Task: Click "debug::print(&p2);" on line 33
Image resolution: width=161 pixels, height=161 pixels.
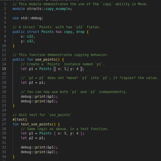Action: [x=39, y=152]
